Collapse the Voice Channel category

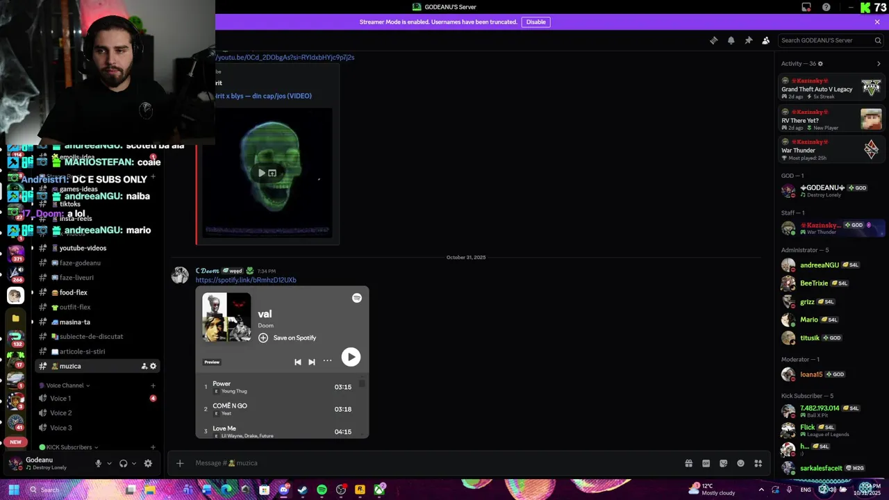pos(65,385)
